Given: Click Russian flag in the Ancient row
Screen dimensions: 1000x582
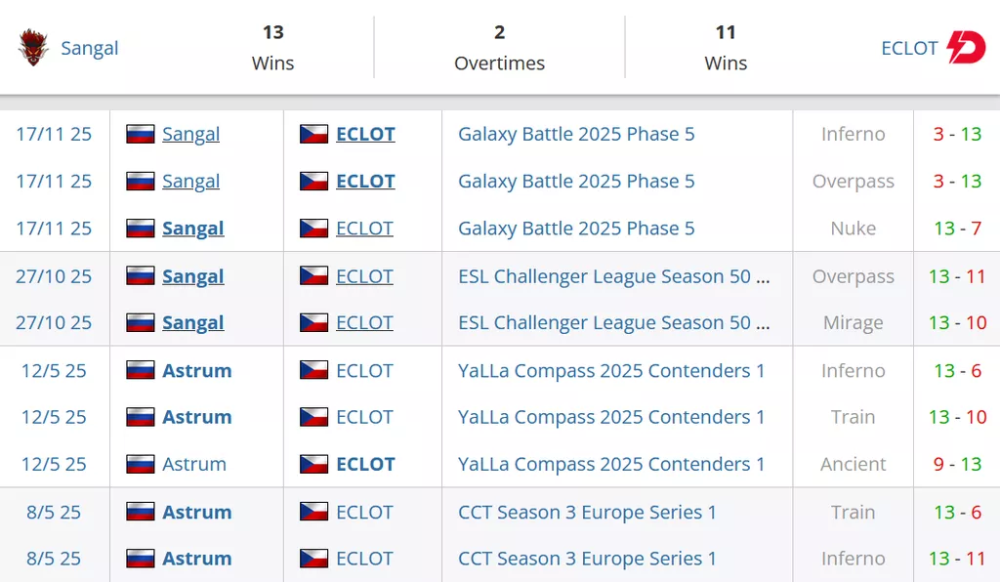Looking at the screenshot, I should pyautogui.click(x=141, y=465).
